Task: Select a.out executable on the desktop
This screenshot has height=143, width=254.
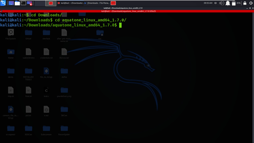Action: tap(46, 111)
